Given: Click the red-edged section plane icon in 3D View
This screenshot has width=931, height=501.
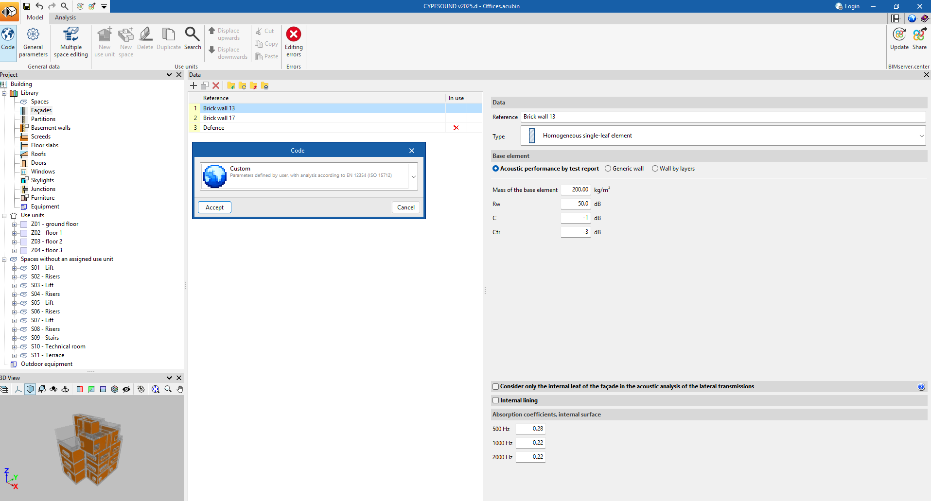Looking at the screenshot, I should click(x=80, y=389).
